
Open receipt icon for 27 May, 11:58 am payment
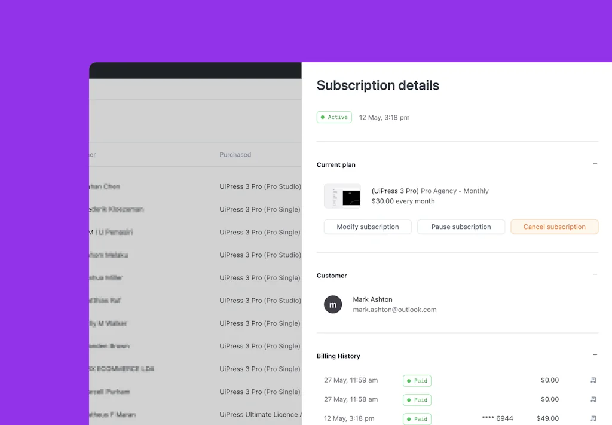click(593, 399)
